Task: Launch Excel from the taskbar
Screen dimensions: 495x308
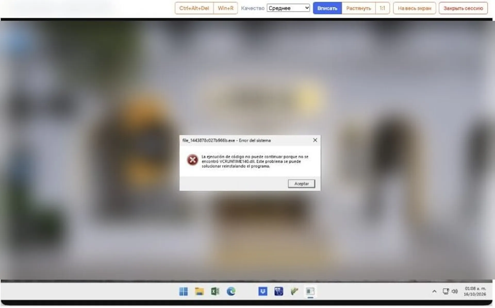Action: [215, 291]
